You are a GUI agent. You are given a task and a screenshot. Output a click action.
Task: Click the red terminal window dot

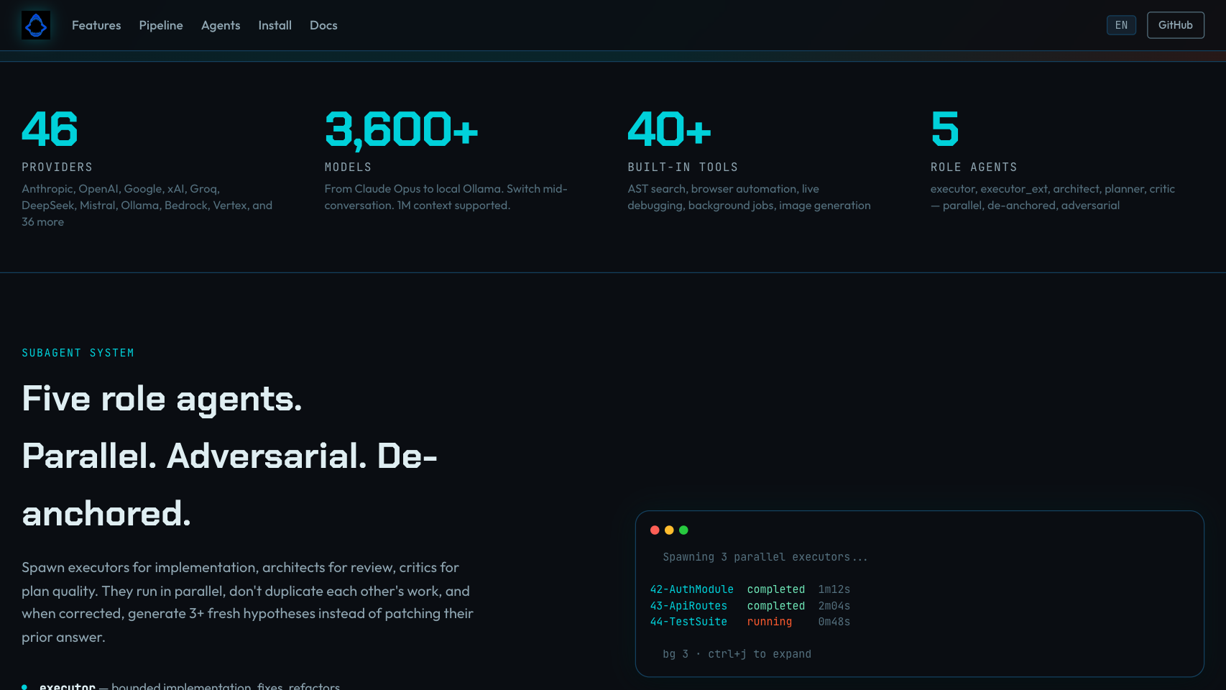(655, 530)
